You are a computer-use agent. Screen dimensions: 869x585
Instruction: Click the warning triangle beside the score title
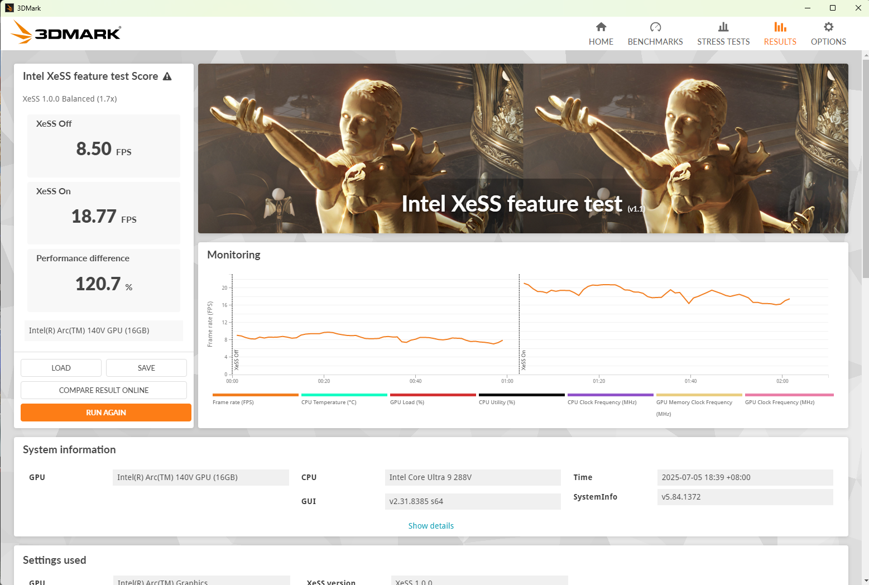[x=167, y=76]
